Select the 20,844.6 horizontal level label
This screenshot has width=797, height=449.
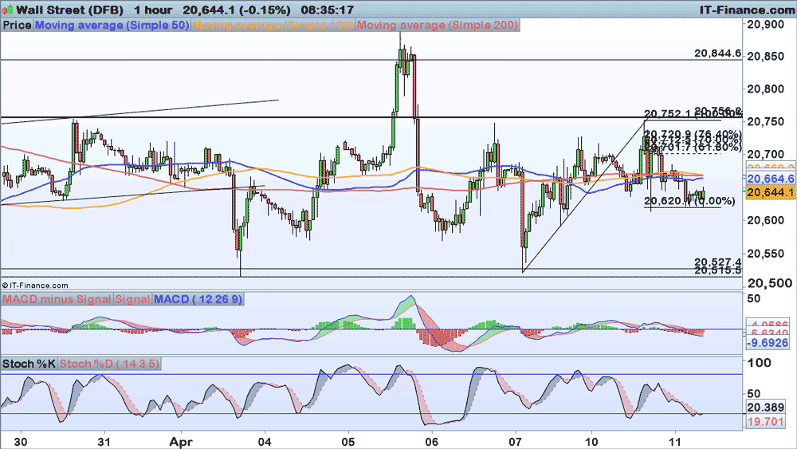click(718, 53)
